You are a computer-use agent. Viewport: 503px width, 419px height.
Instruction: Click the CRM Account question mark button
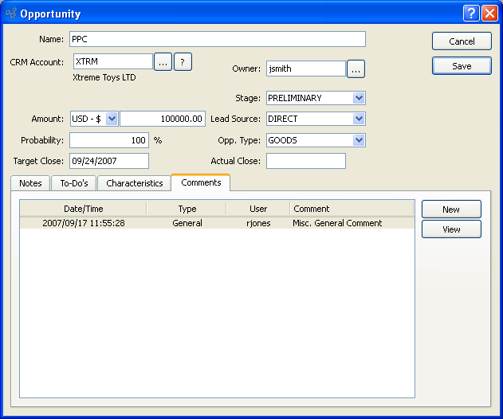(183, 62)
